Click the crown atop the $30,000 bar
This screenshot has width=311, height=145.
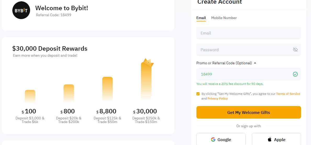point(148,62)
